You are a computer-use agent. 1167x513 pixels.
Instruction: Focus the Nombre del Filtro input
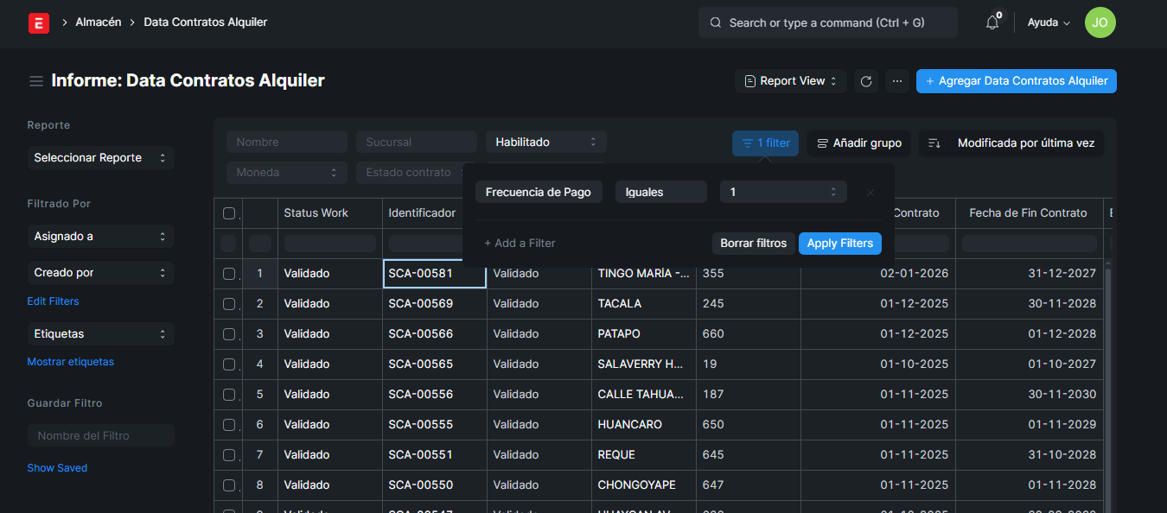(100, 436)
